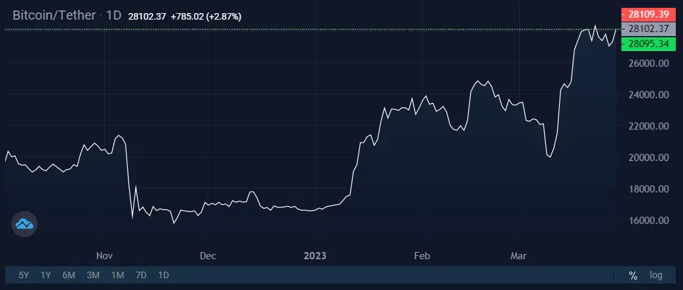This screenshot has height=290, width=683.
Task: Switch to the 6M time range
Action: [x=69, y=275]
